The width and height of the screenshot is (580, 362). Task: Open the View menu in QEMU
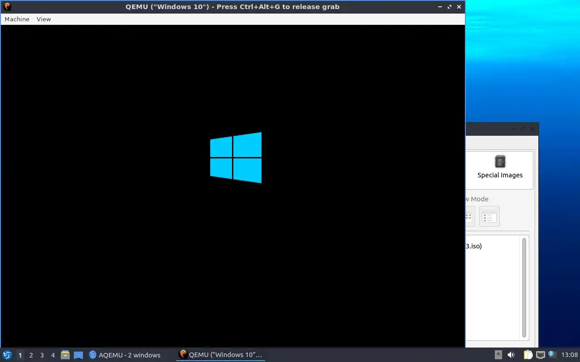pyautogui.click(x=43, y=19)
